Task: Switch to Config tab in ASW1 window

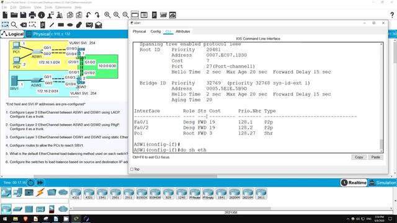Action: pos(156,32)
